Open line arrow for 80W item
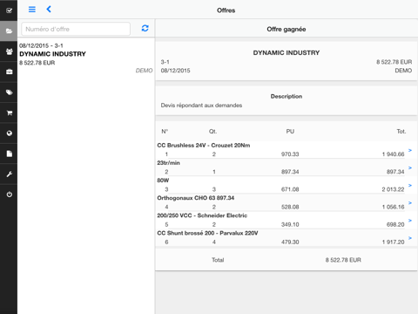This screenshot has height=314, width=418. (410, 185)
